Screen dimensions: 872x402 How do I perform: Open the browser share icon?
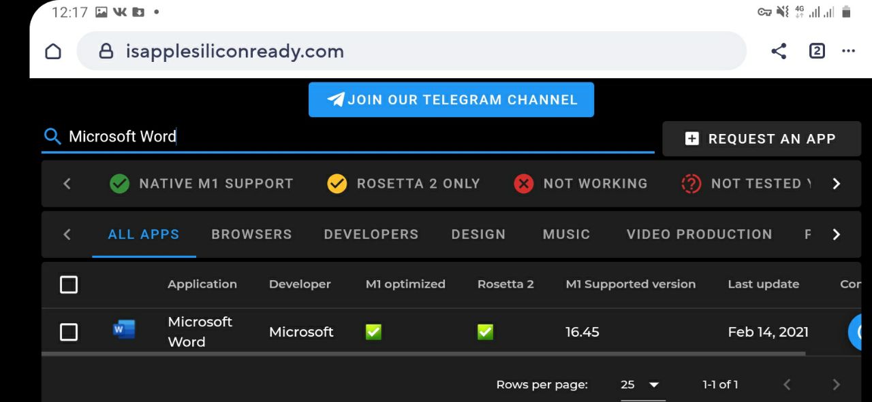(x=779, y=51)
